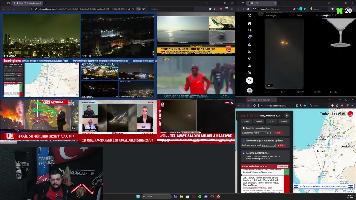Open the More circle menu in X sidebar
Viewport: 356px width, 200px height.
249,72
